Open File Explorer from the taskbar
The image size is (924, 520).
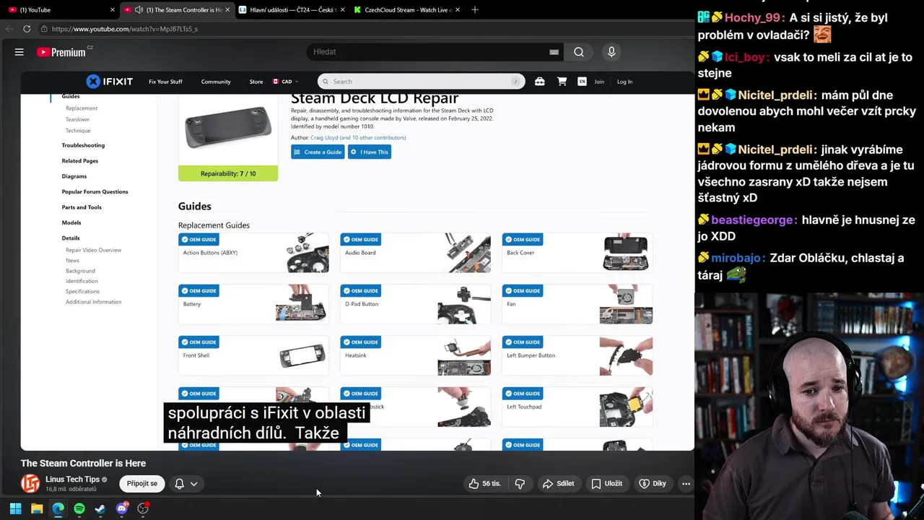pos(37,508)
